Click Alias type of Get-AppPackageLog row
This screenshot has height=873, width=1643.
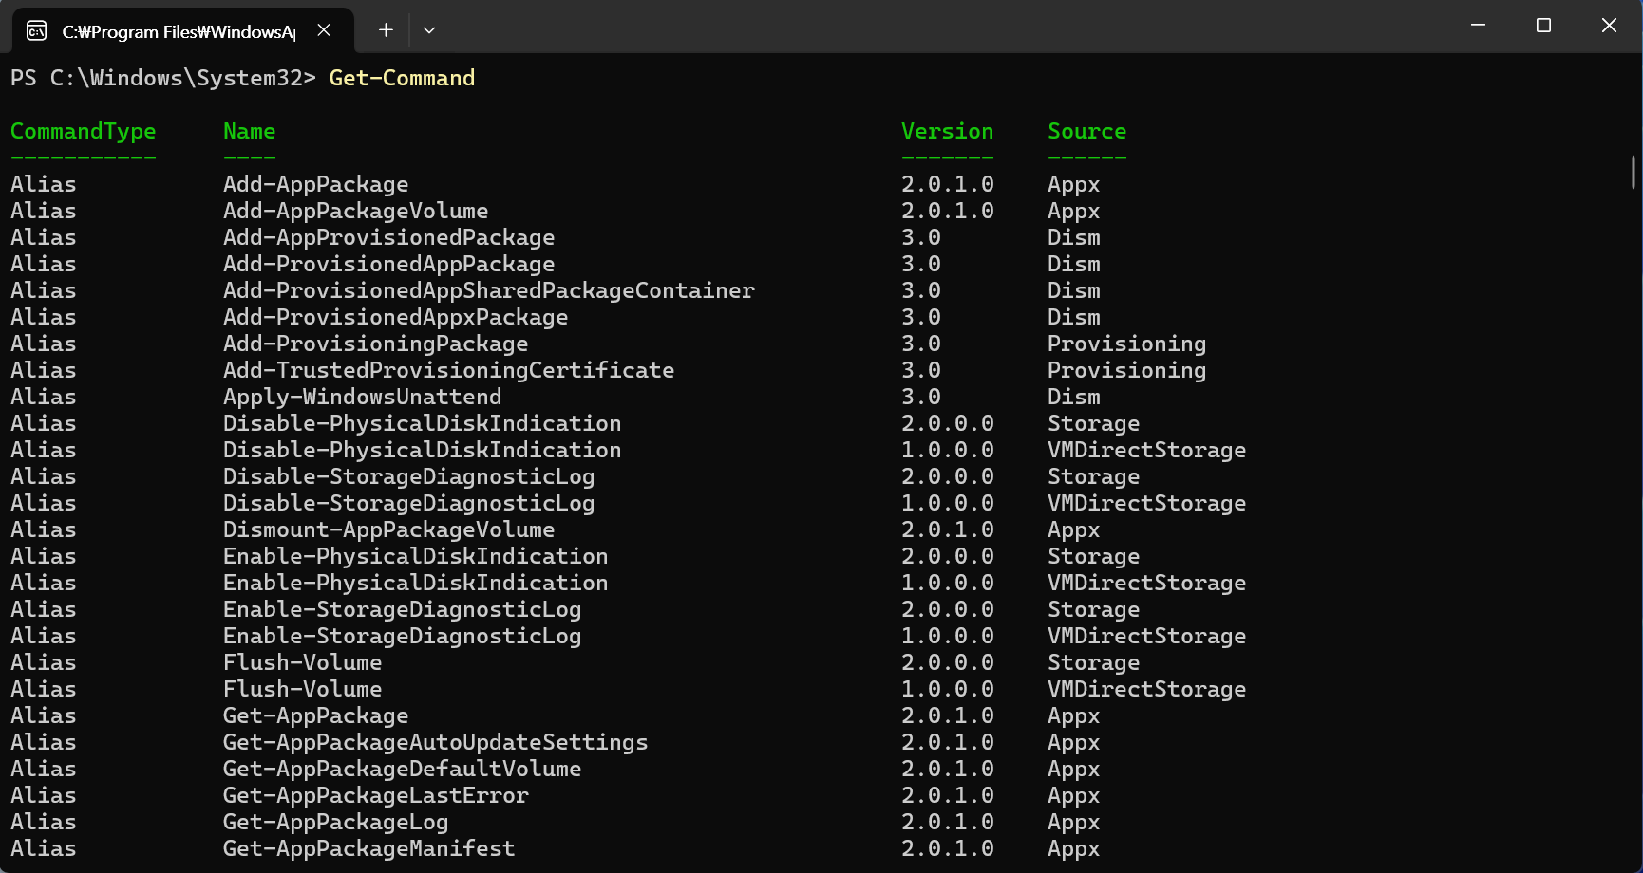tap(44, 822)
